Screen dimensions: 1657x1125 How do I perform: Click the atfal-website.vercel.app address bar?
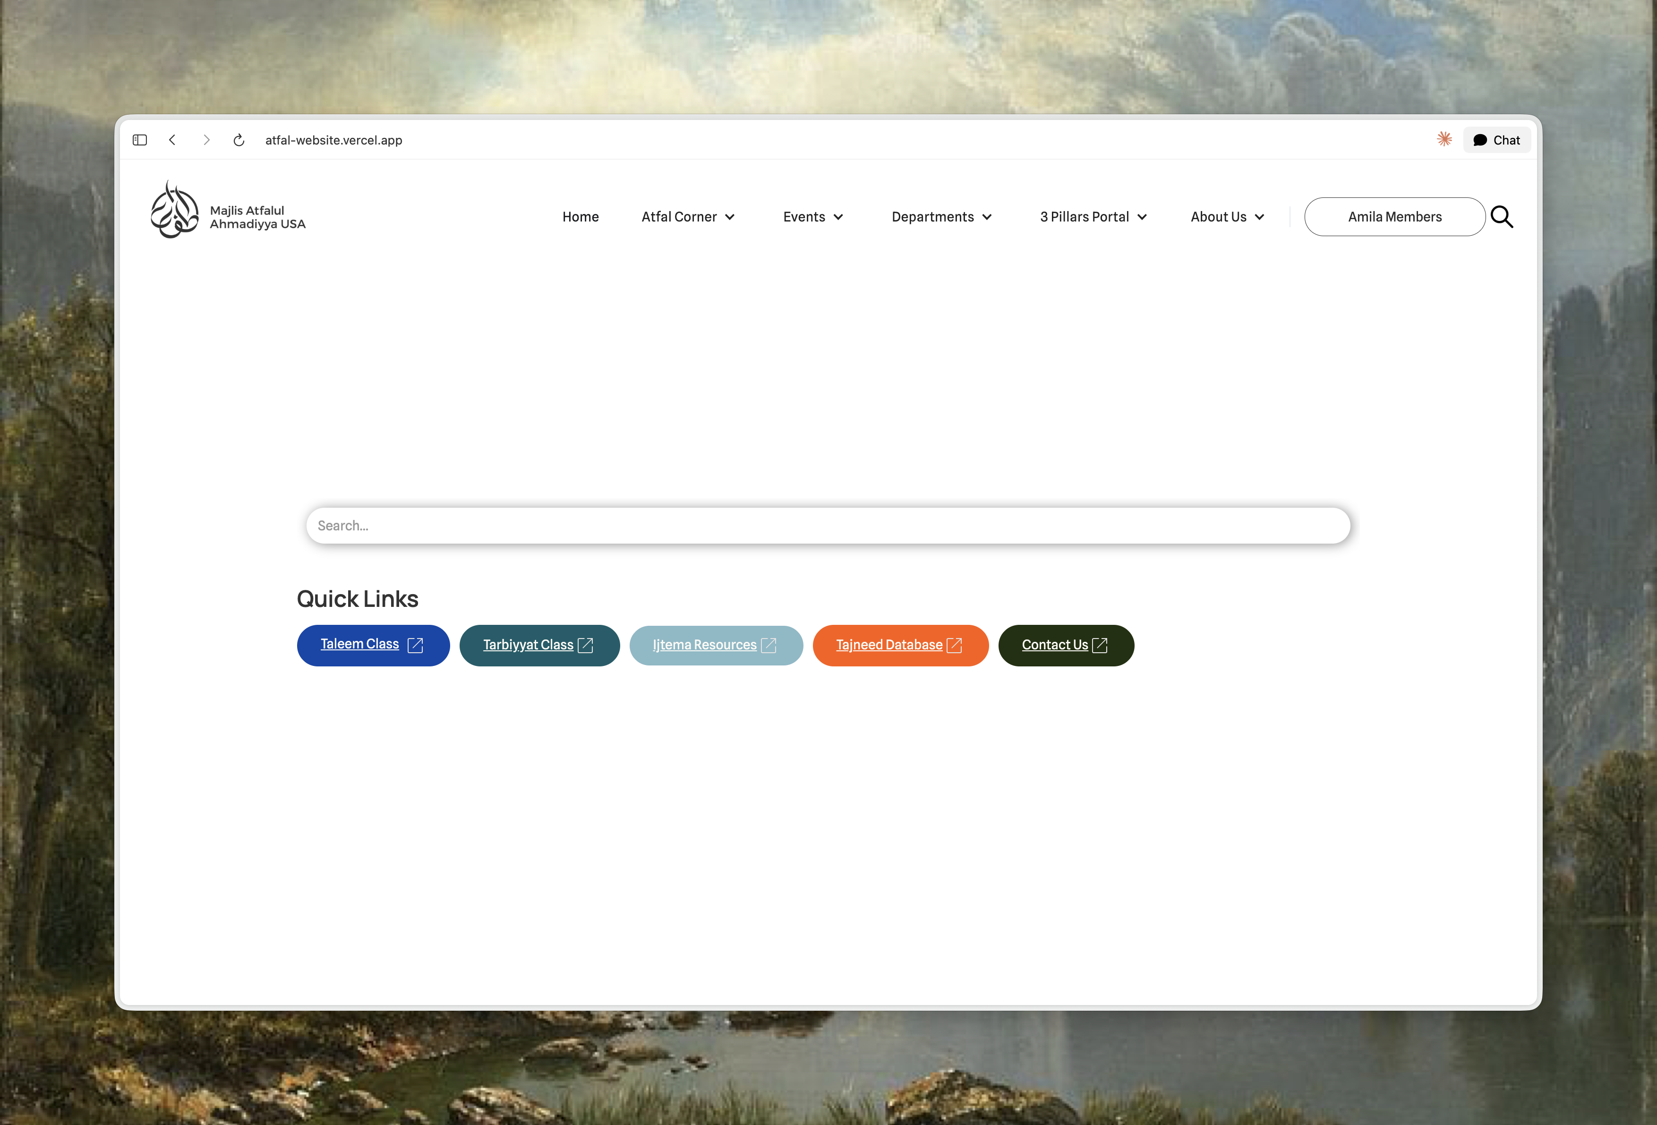coord(333,140)
